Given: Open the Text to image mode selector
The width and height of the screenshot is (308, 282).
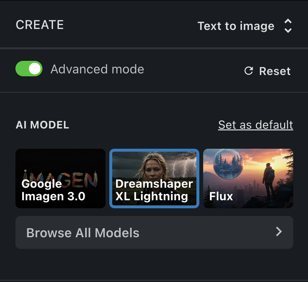Looking at the screenshot, I should pos(245,26).
